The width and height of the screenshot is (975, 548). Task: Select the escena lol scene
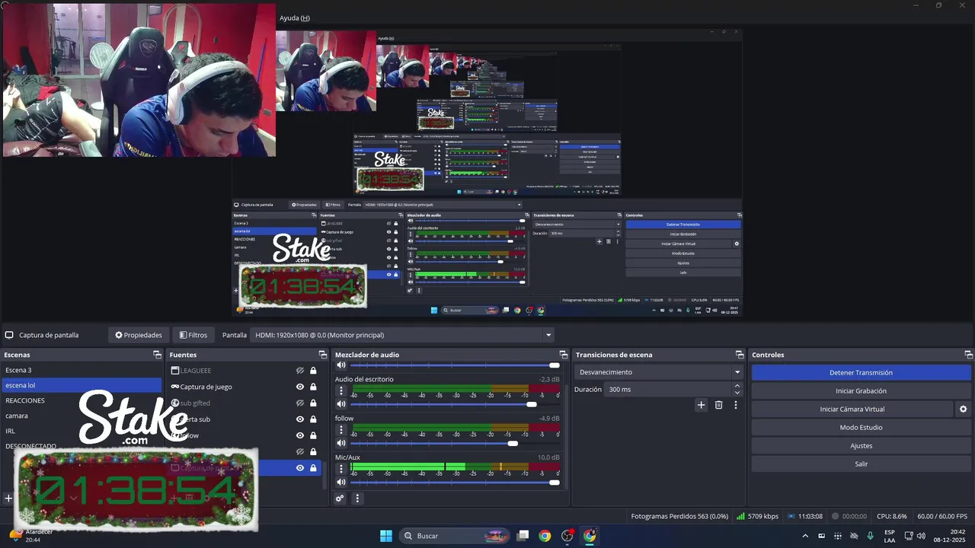click(82, 385)
